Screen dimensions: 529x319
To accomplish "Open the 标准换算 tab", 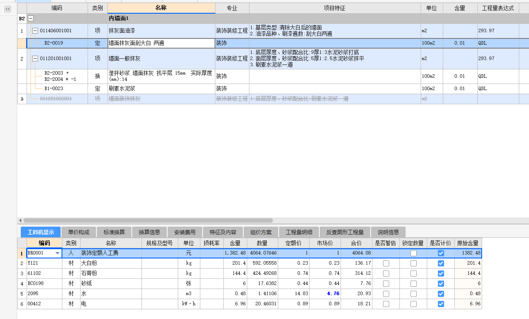I will coord(114,232).
